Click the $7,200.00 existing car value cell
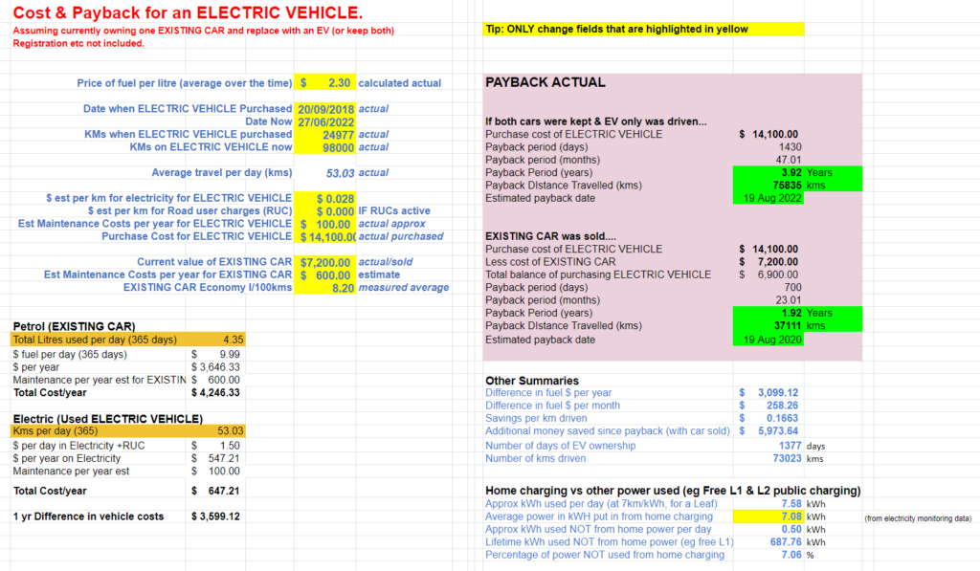This screenshot has height=571, width=980. (325, 262)
